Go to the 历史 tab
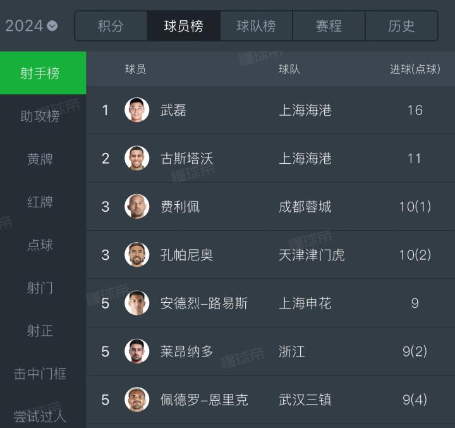The width and height of the screenshot is (455, 428). [401, 26]
